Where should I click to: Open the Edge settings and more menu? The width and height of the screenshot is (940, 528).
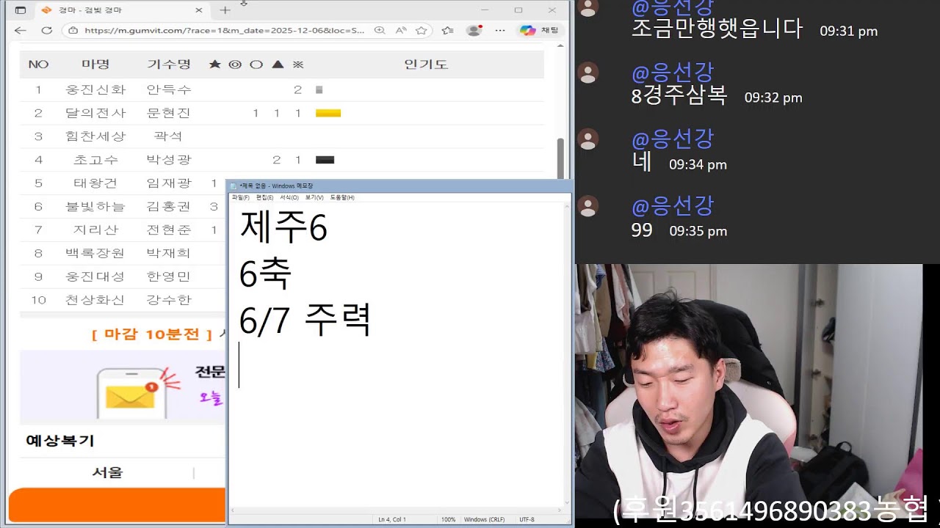click(500, 31)
